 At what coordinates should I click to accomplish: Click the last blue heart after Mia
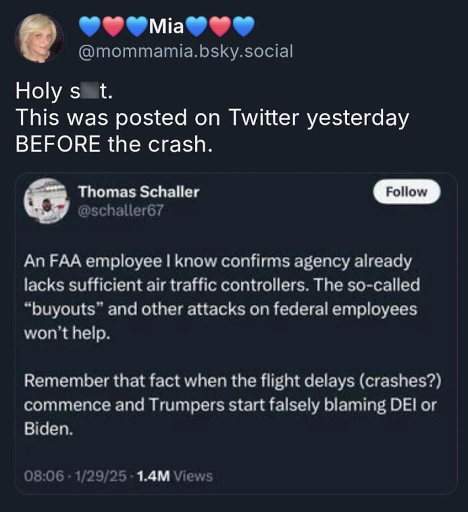click(243, 27)
